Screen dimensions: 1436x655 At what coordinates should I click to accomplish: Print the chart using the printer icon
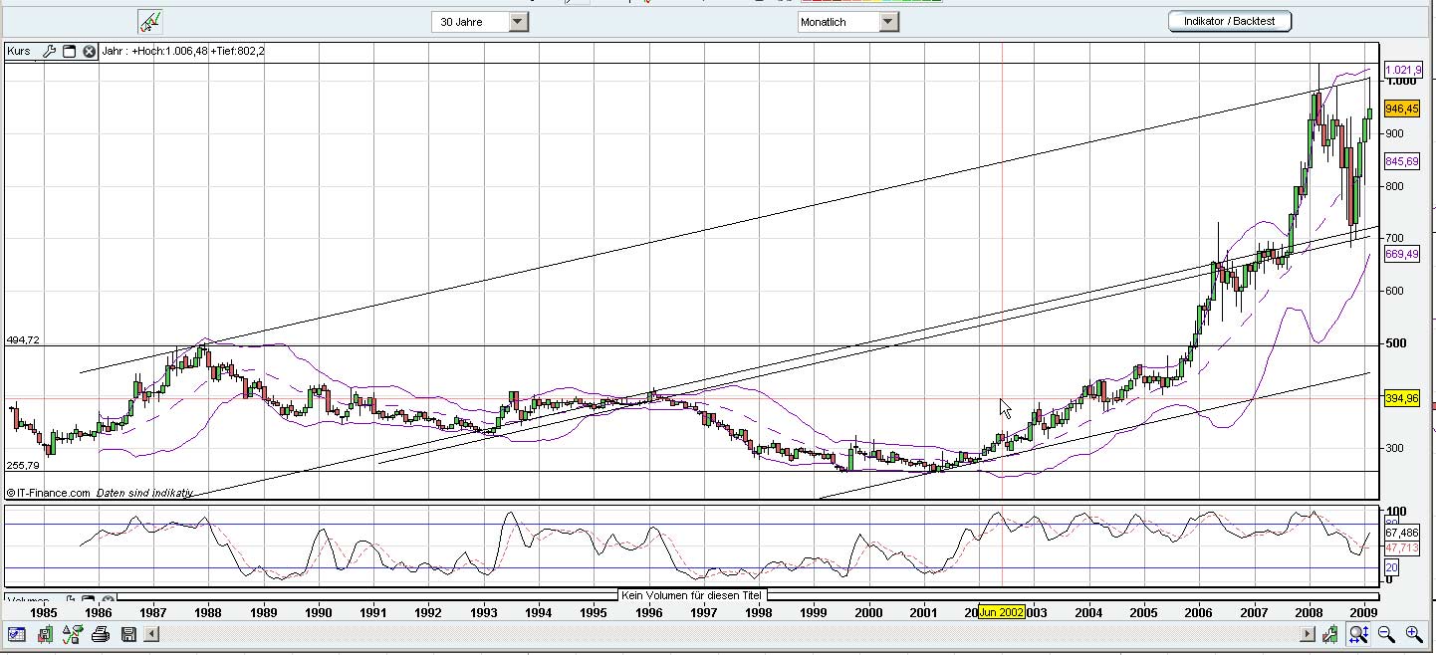pyautogui.click(x=100, y=634)
